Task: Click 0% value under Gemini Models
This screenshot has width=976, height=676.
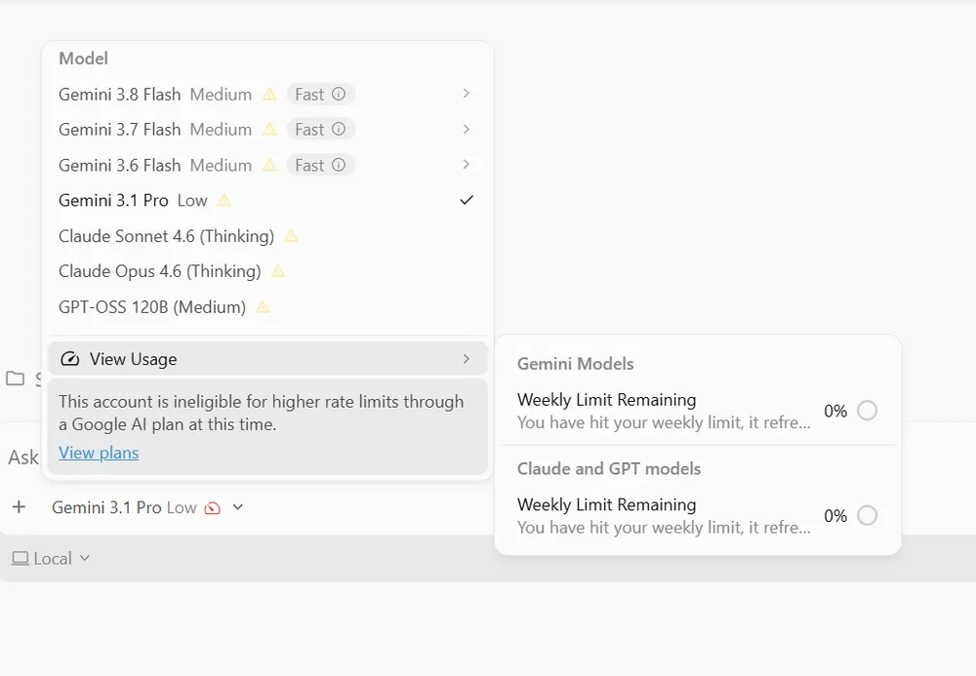Action: coord(835,411)
